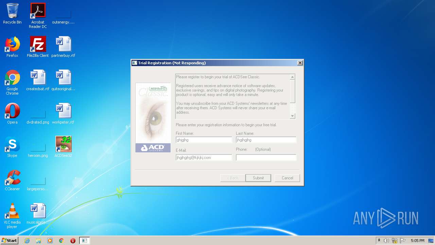Open Acrobat Reader DC shortcut
The width and height of the screenshot is (435, 245).
38,16
